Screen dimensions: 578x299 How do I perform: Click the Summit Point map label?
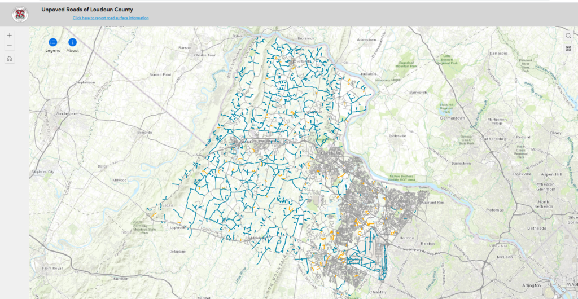point(160,74)
